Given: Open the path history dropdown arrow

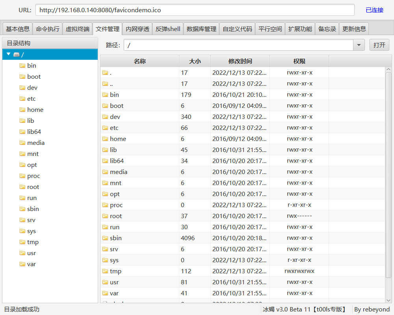Looking at the screenshot, I should (x=359, y=45).
